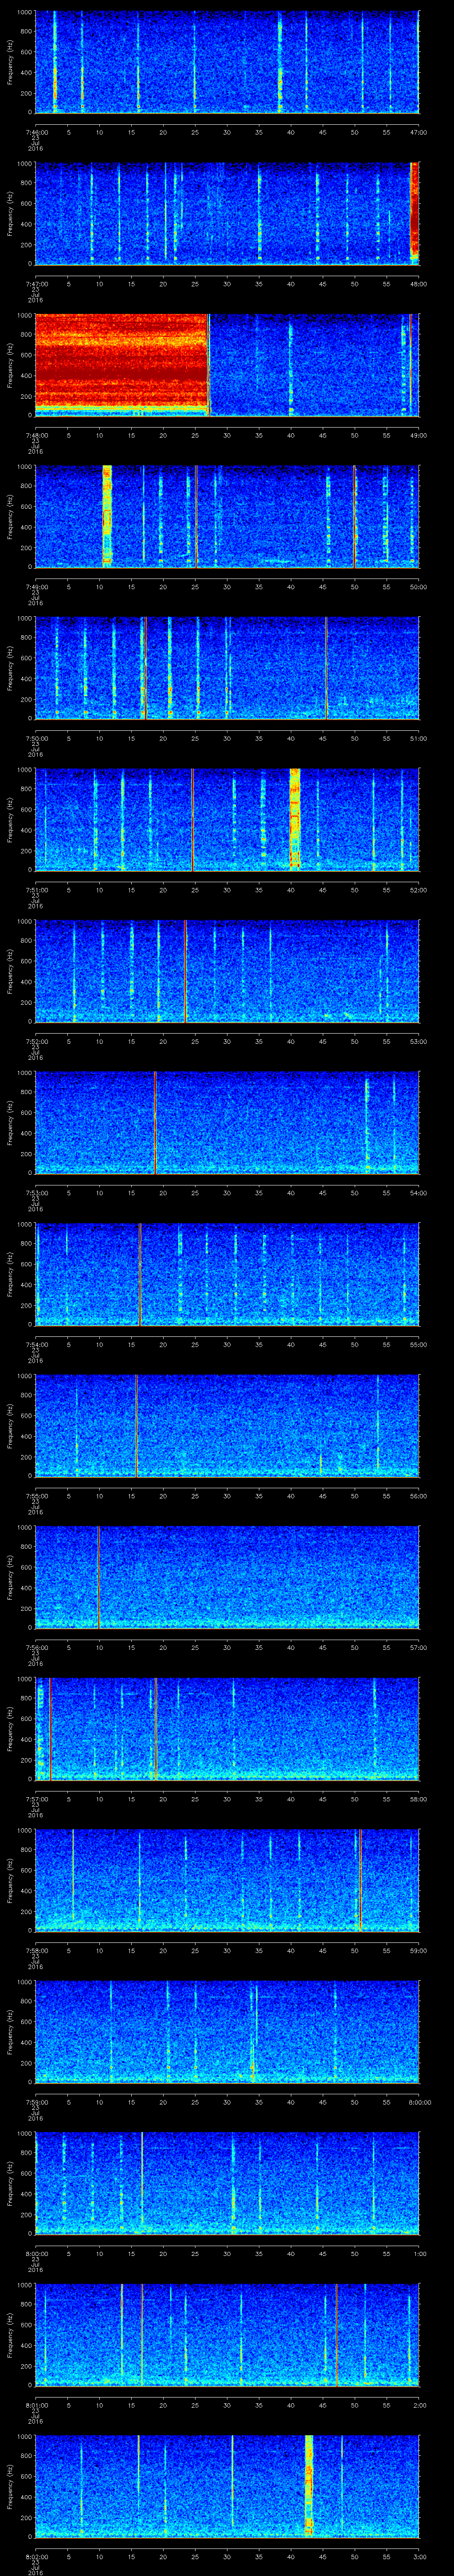Click the red marker line in the 7:55 spectrogram
The height and width of the screenshot is (2576, 454).
(x=136, y=1425)
